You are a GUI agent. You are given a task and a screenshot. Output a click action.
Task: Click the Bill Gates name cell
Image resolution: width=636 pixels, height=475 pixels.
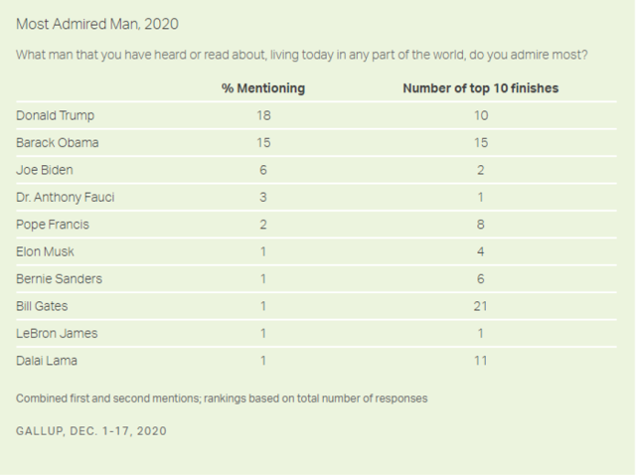[x=43, y=306]
